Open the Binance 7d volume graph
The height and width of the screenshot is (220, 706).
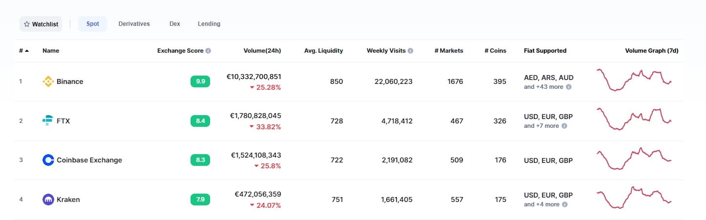pos(634,80)
